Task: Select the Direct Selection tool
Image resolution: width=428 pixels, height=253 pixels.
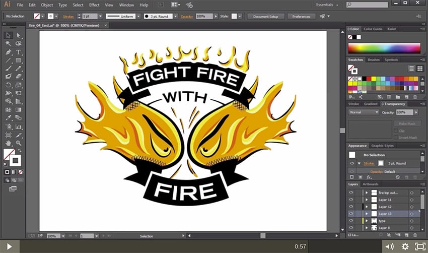Action: (x=19, y=35)
